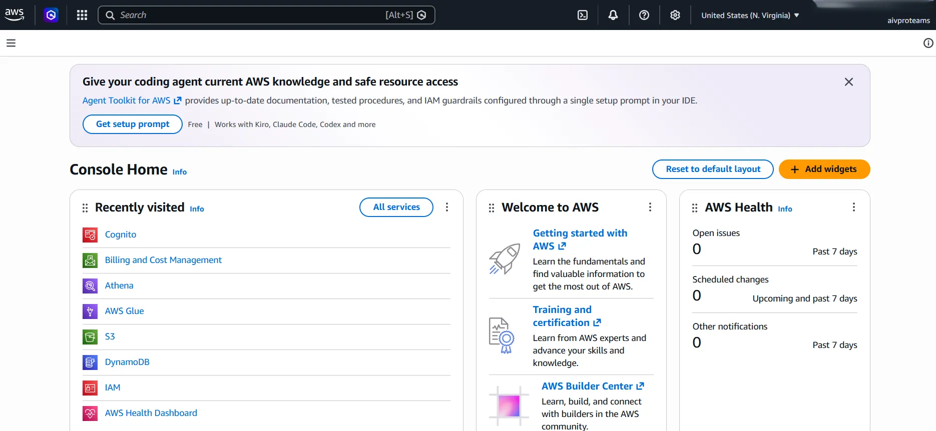The height and width of the screenshot is (431, 936).
Task: Click the Add widgets button
Action: coord(824,169)
